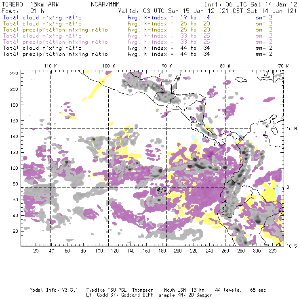Click the "Fcst: 21 h" forecast hour text
This screenshot has width=299, height=299.
23,11
